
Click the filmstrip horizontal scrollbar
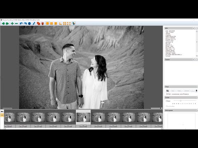pos(83,129)
